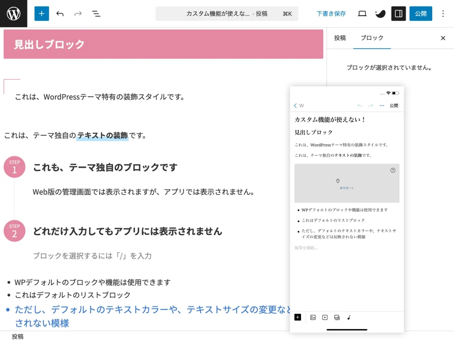Open the three-dot options menu
This screenshot has width=454, height=342.
coord(443,14)
